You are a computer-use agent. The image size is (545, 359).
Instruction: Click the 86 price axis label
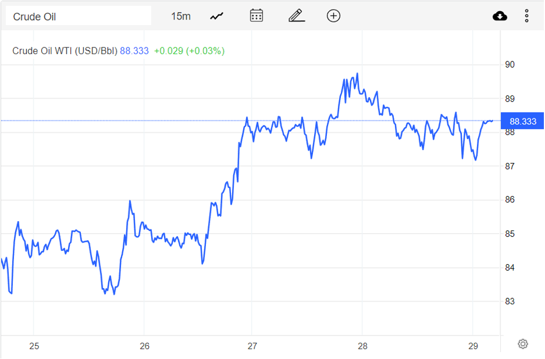(x=510, y=200)
